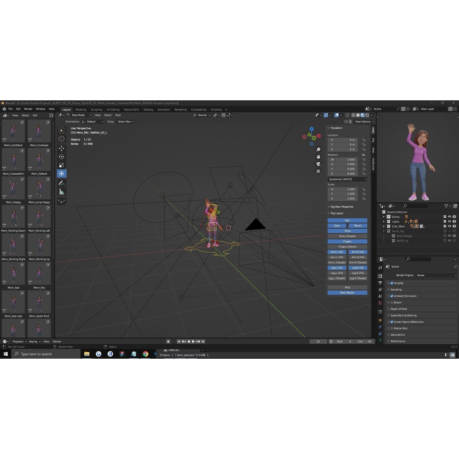459x459 pixels.
Task: Click the pan view hand icon
Action: pos(318,157)
